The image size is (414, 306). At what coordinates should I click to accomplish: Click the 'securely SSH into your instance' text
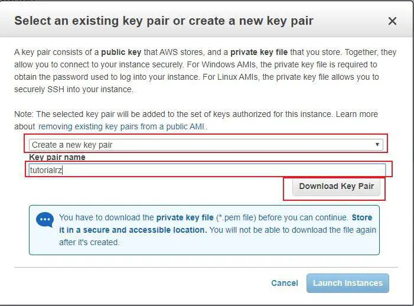pyautogui.click(x=74, y=89)
